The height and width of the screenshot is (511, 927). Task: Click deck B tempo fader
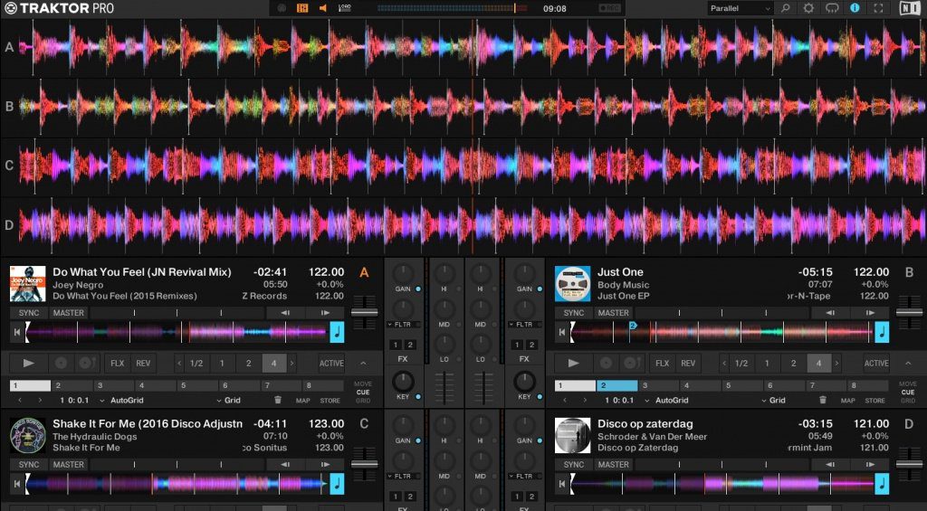909,313
